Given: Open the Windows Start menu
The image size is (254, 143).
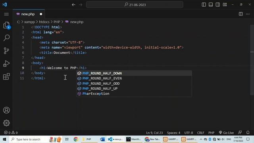Looking at the screenshot, I should pos(4,139).
